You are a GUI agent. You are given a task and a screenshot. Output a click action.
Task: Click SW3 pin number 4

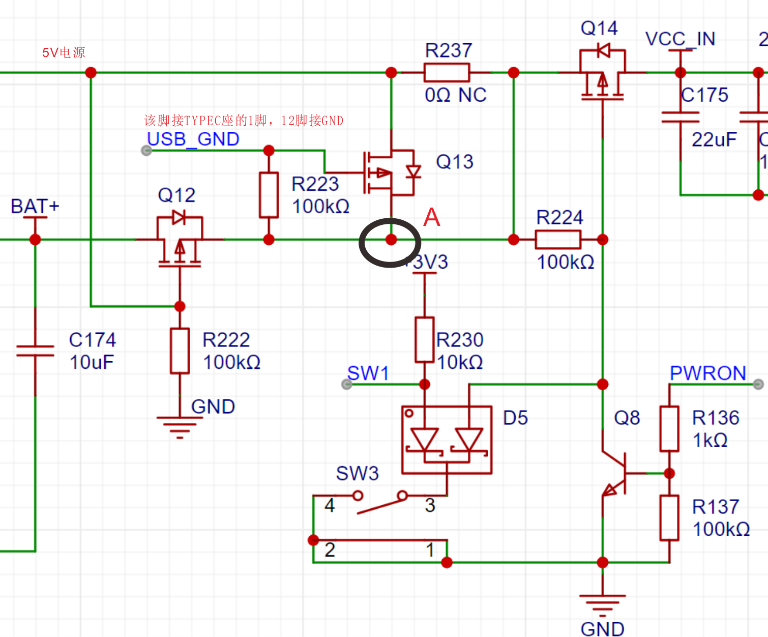(x=330, y=506)
